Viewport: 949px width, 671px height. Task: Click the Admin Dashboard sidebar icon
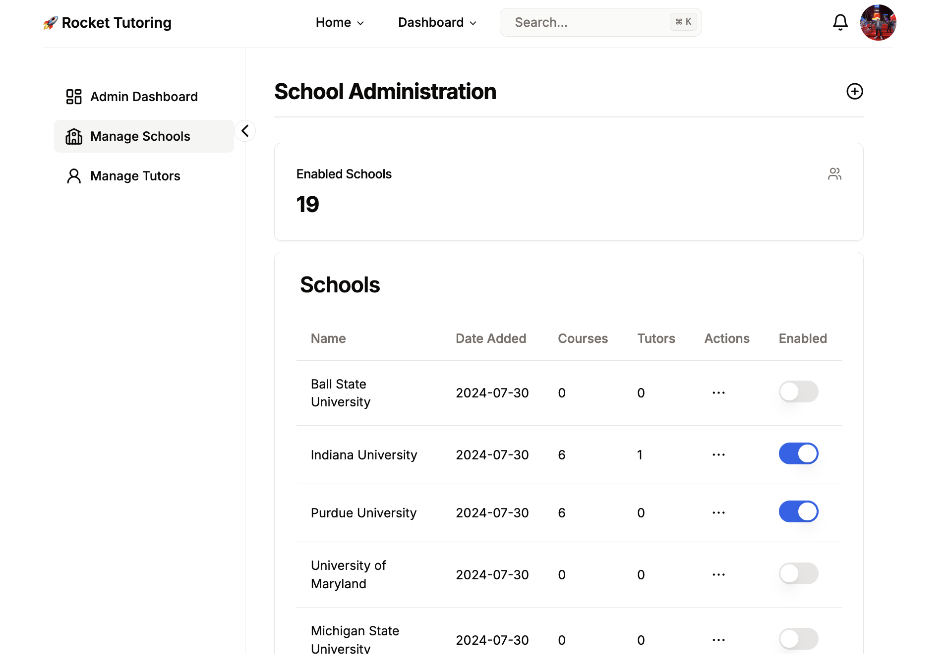(73, 96)
